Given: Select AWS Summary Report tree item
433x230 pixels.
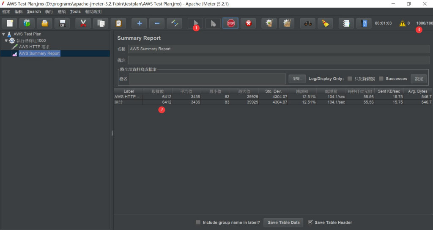Looking at the screenshot, I should [39, 54].
